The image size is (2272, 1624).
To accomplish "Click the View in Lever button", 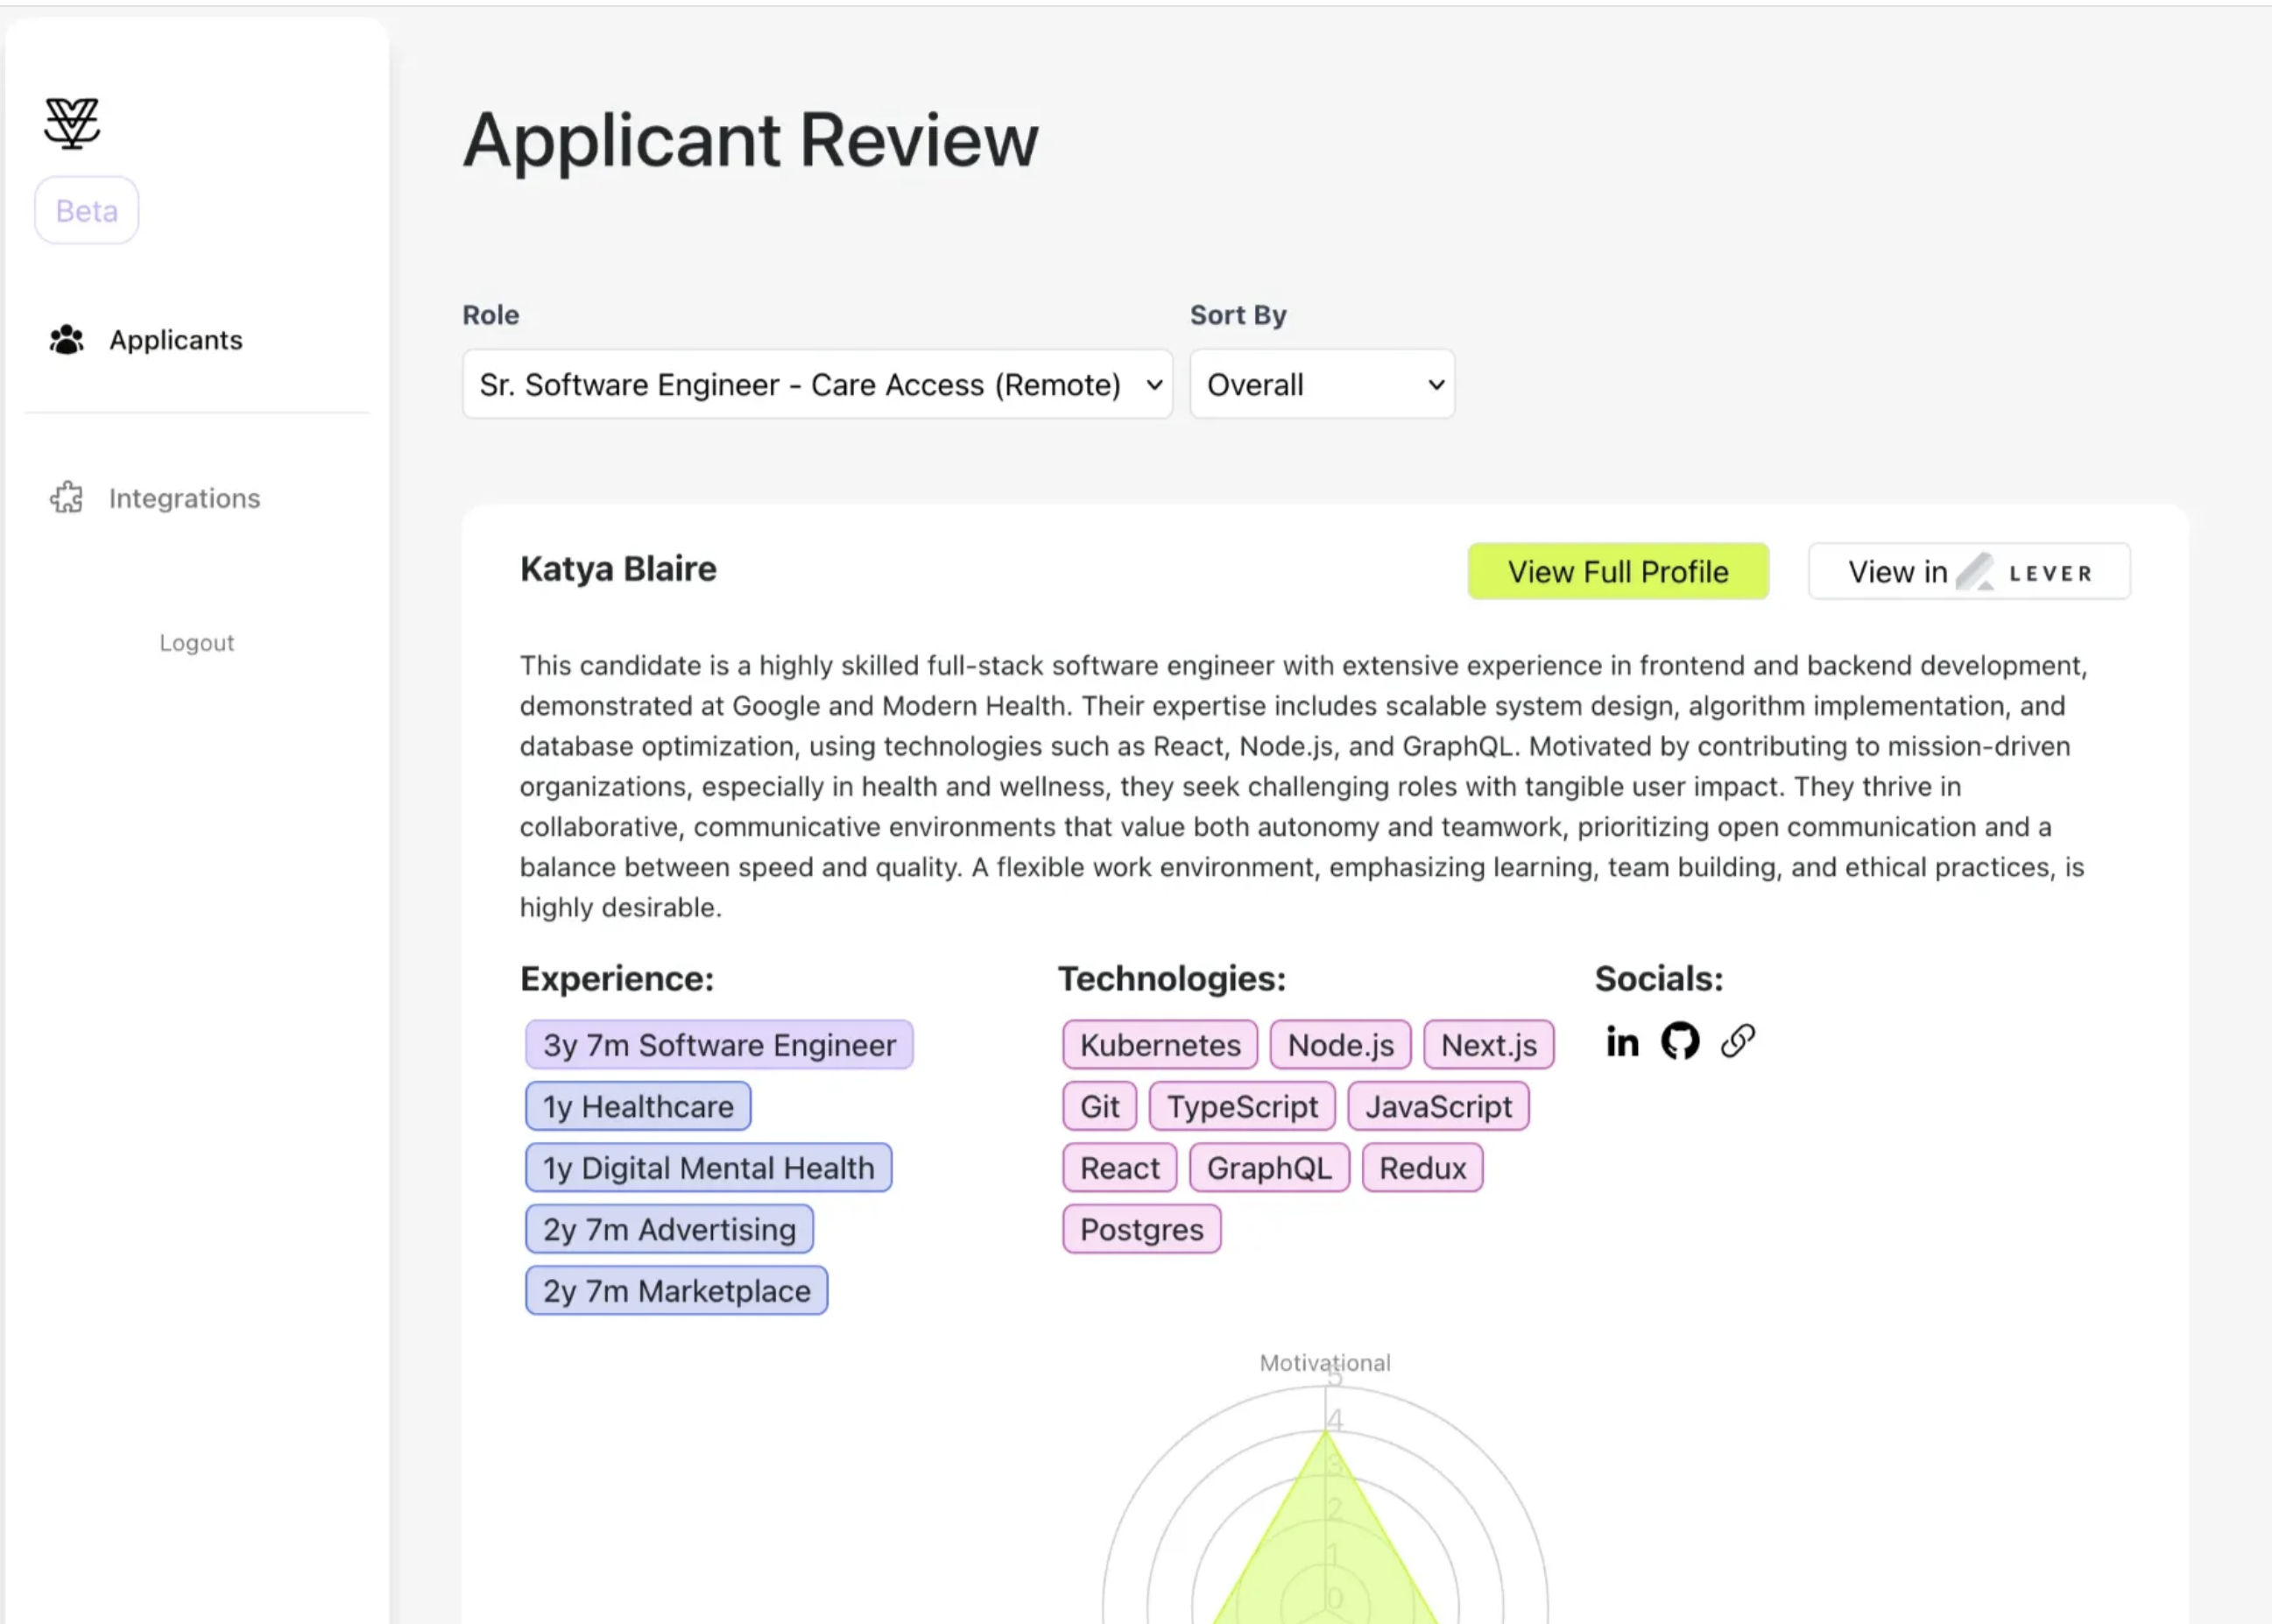I will pyautogui.click(x=1969, y=572).
